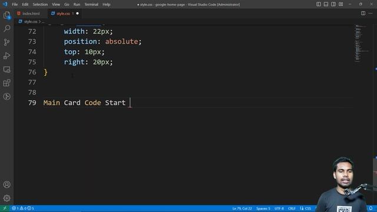Change line ending via CRLF

coord(292,208)
